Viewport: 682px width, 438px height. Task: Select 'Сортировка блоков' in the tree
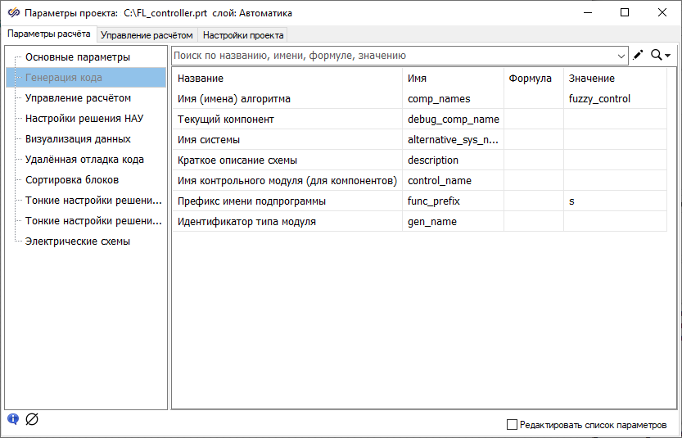72,180
